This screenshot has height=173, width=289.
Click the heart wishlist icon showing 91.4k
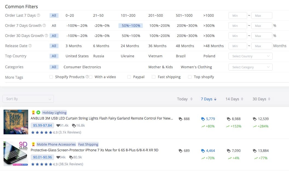click(x=58, y=126)
